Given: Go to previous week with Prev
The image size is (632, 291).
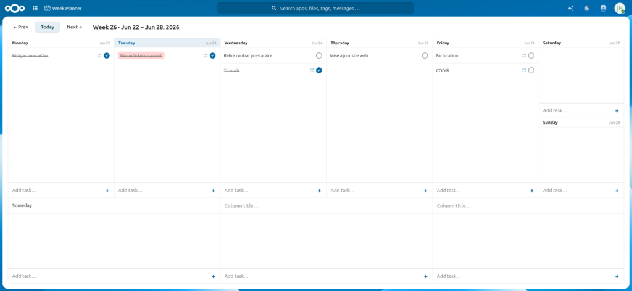Looking at the screenshot, I should coord(21,27).
